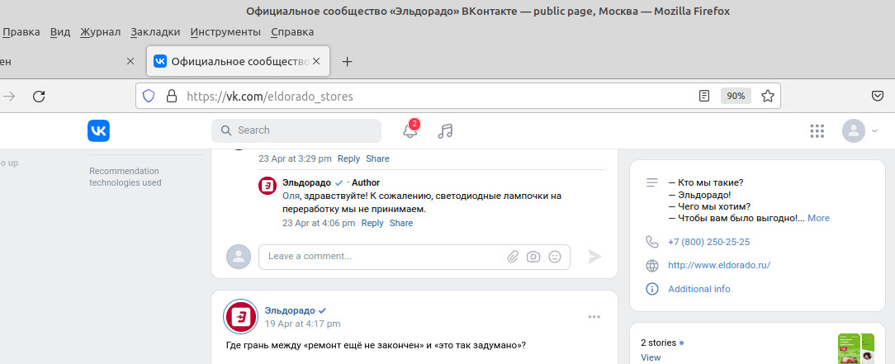This screenshot has width=895, height=364.
Task: Click the 23 Apr at 3:29 pm timestamp
Action: click(295, 158)
